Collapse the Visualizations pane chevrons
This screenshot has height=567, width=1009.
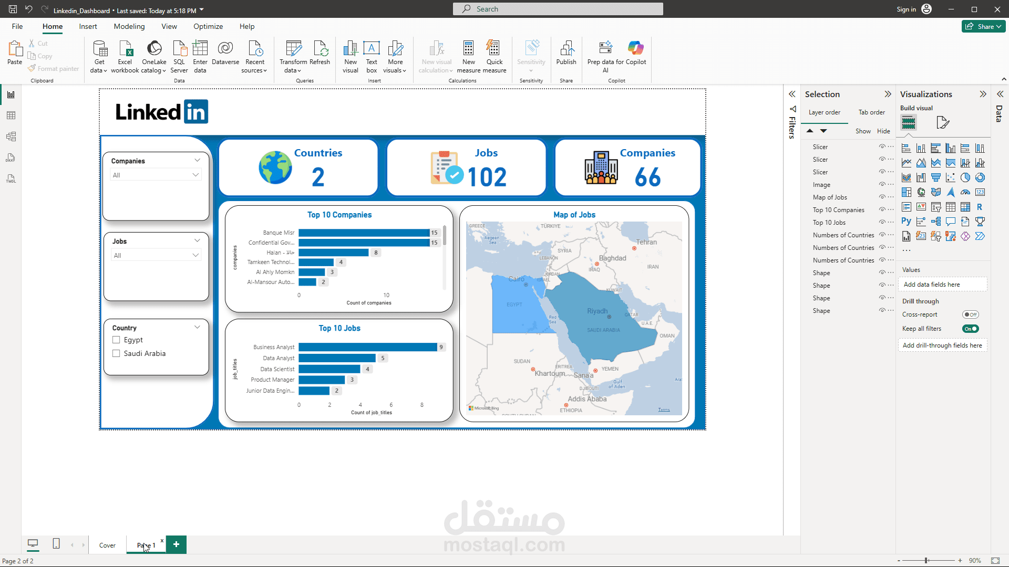click(983, 94)
